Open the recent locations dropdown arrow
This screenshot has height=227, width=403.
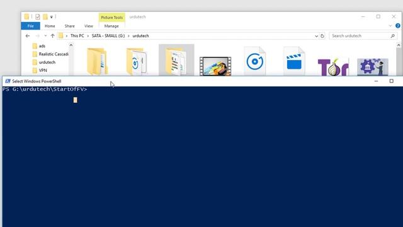[x=45, y=36]
